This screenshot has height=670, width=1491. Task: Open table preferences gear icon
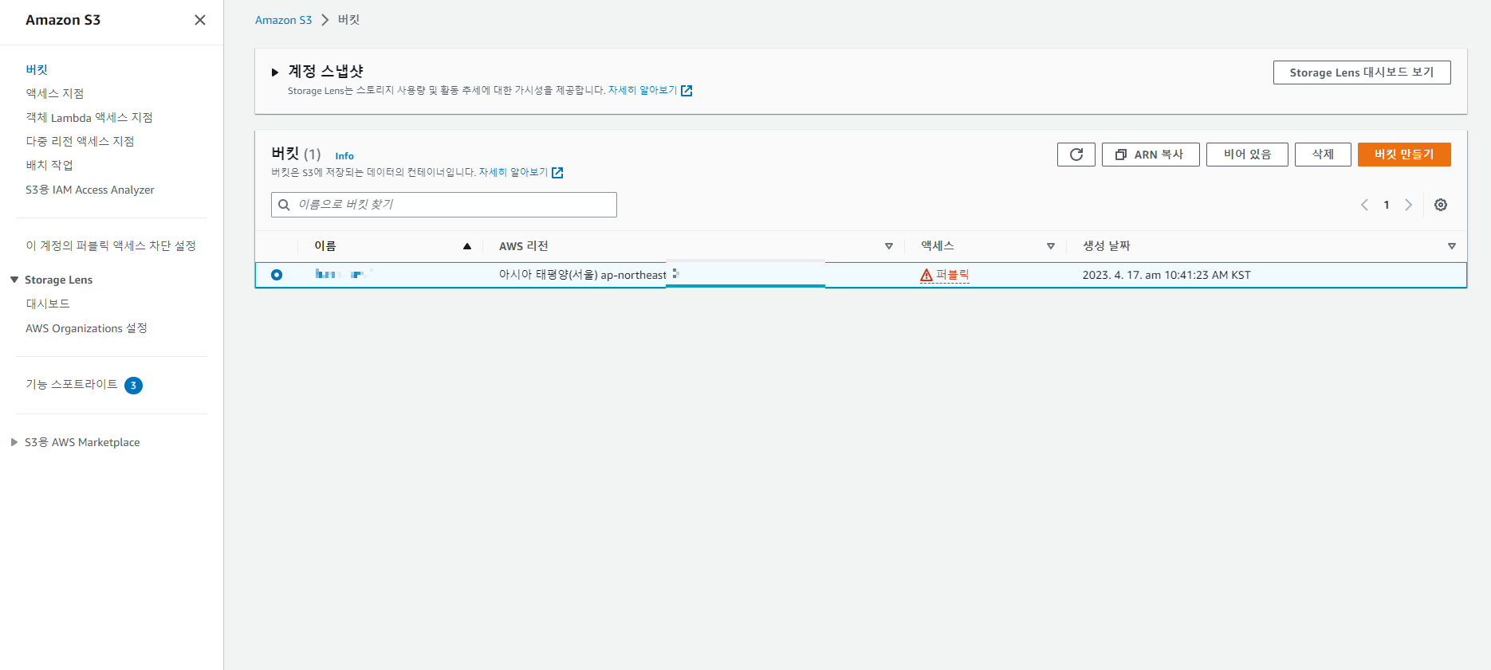(1441, 205)
